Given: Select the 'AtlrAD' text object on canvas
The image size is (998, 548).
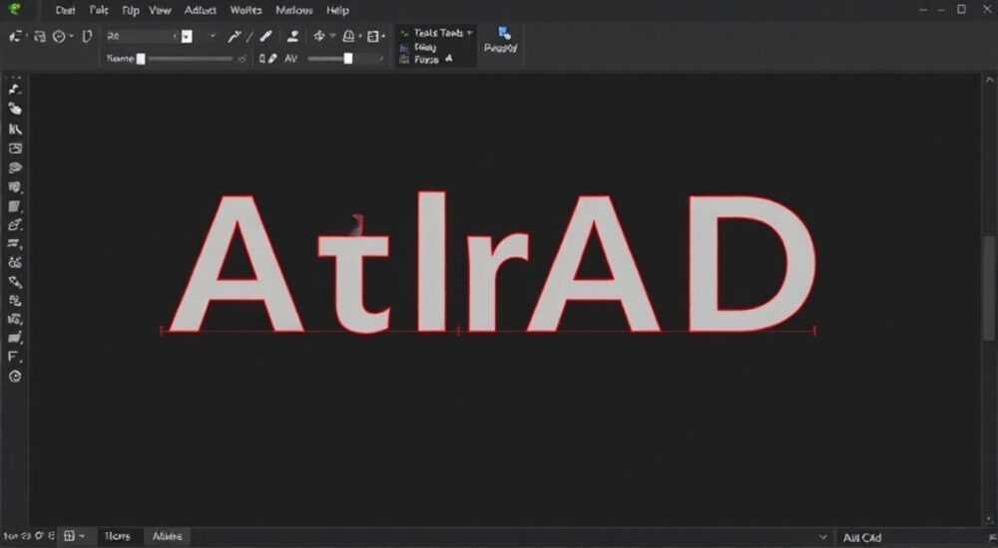Looking at the screenshot, I should [x=493, y=263].
